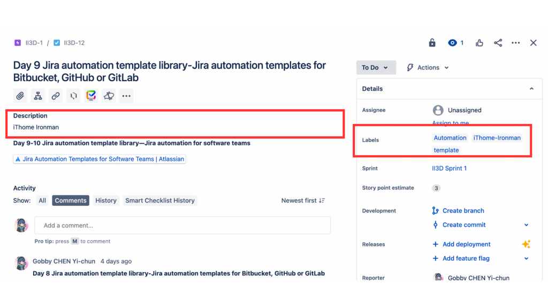Click the link issue chain icon
Image resolution: width=548 pixels, height=308 pixels.
tap(56, 96)
